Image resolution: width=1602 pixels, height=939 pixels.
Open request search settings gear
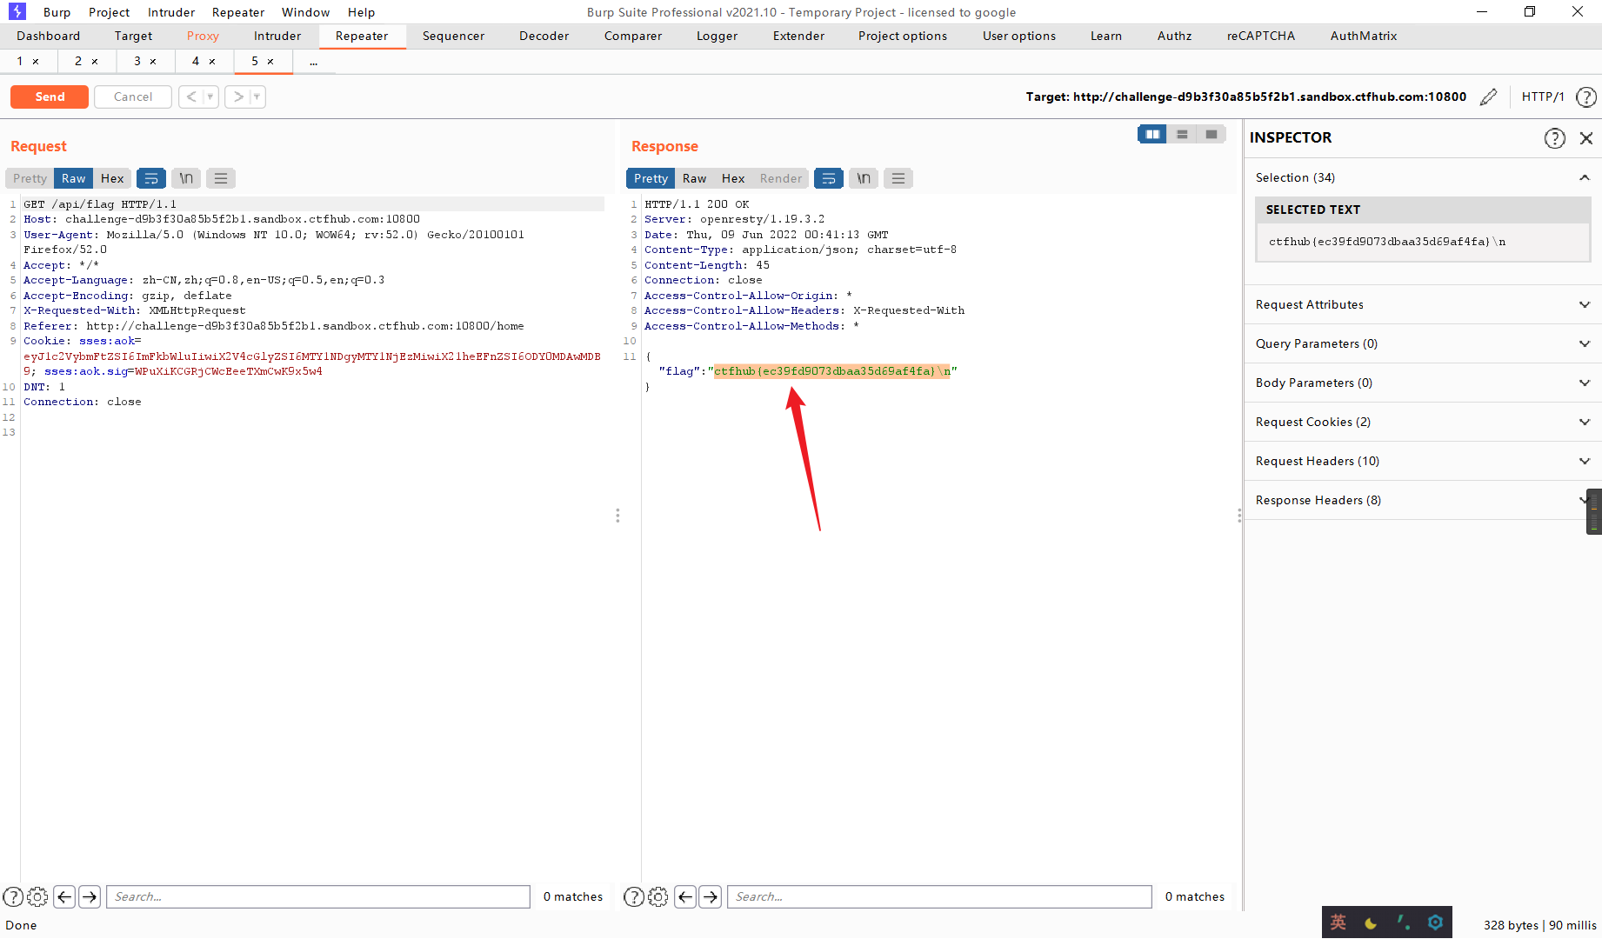[x=37, y=896]
